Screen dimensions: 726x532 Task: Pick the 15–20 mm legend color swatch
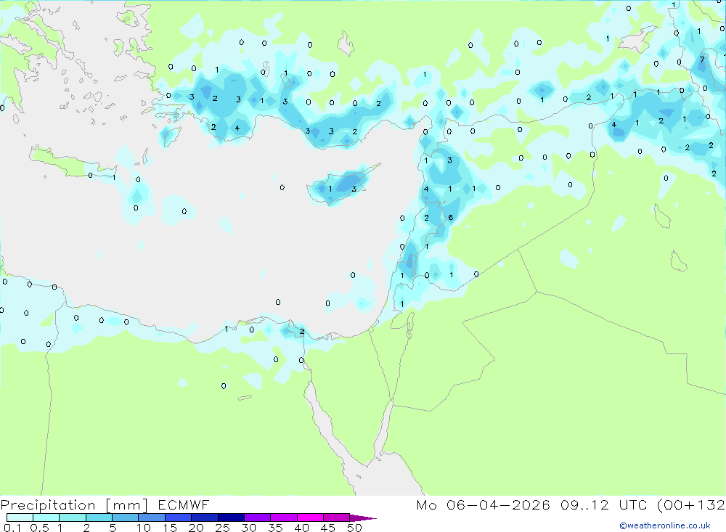tap(179, 517)
